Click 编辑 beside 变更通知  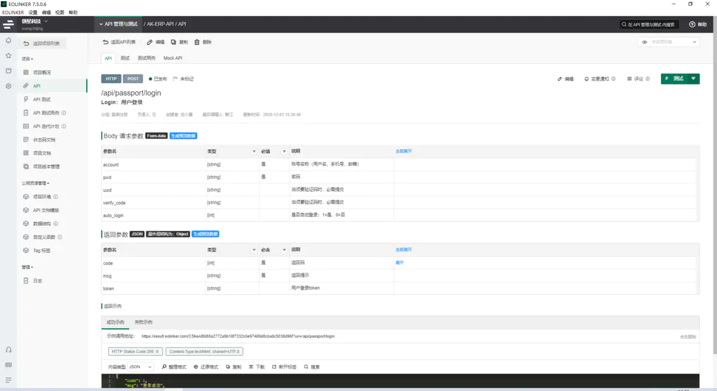pyautogui.click(x=565, y=79)
